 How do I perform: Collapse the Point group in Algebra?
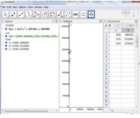(x=3, y=40)
